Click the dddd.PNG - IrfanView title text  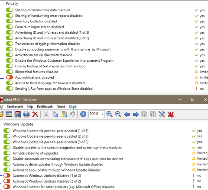(x=20, y=99)
